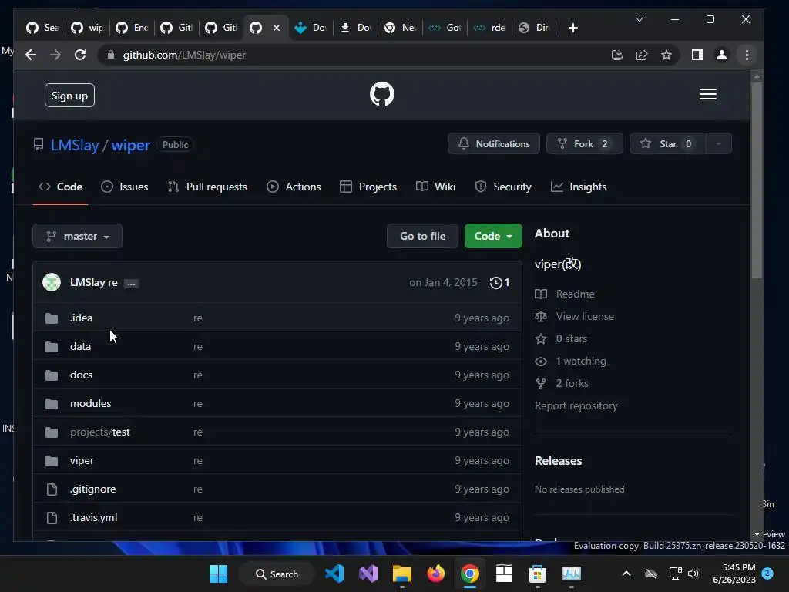
Task: Click the .gitignore file icon
Action: (x=52, y=489)
